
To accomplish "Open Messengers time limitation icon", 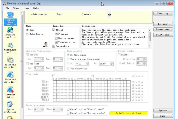I will [x=10, y=46].
